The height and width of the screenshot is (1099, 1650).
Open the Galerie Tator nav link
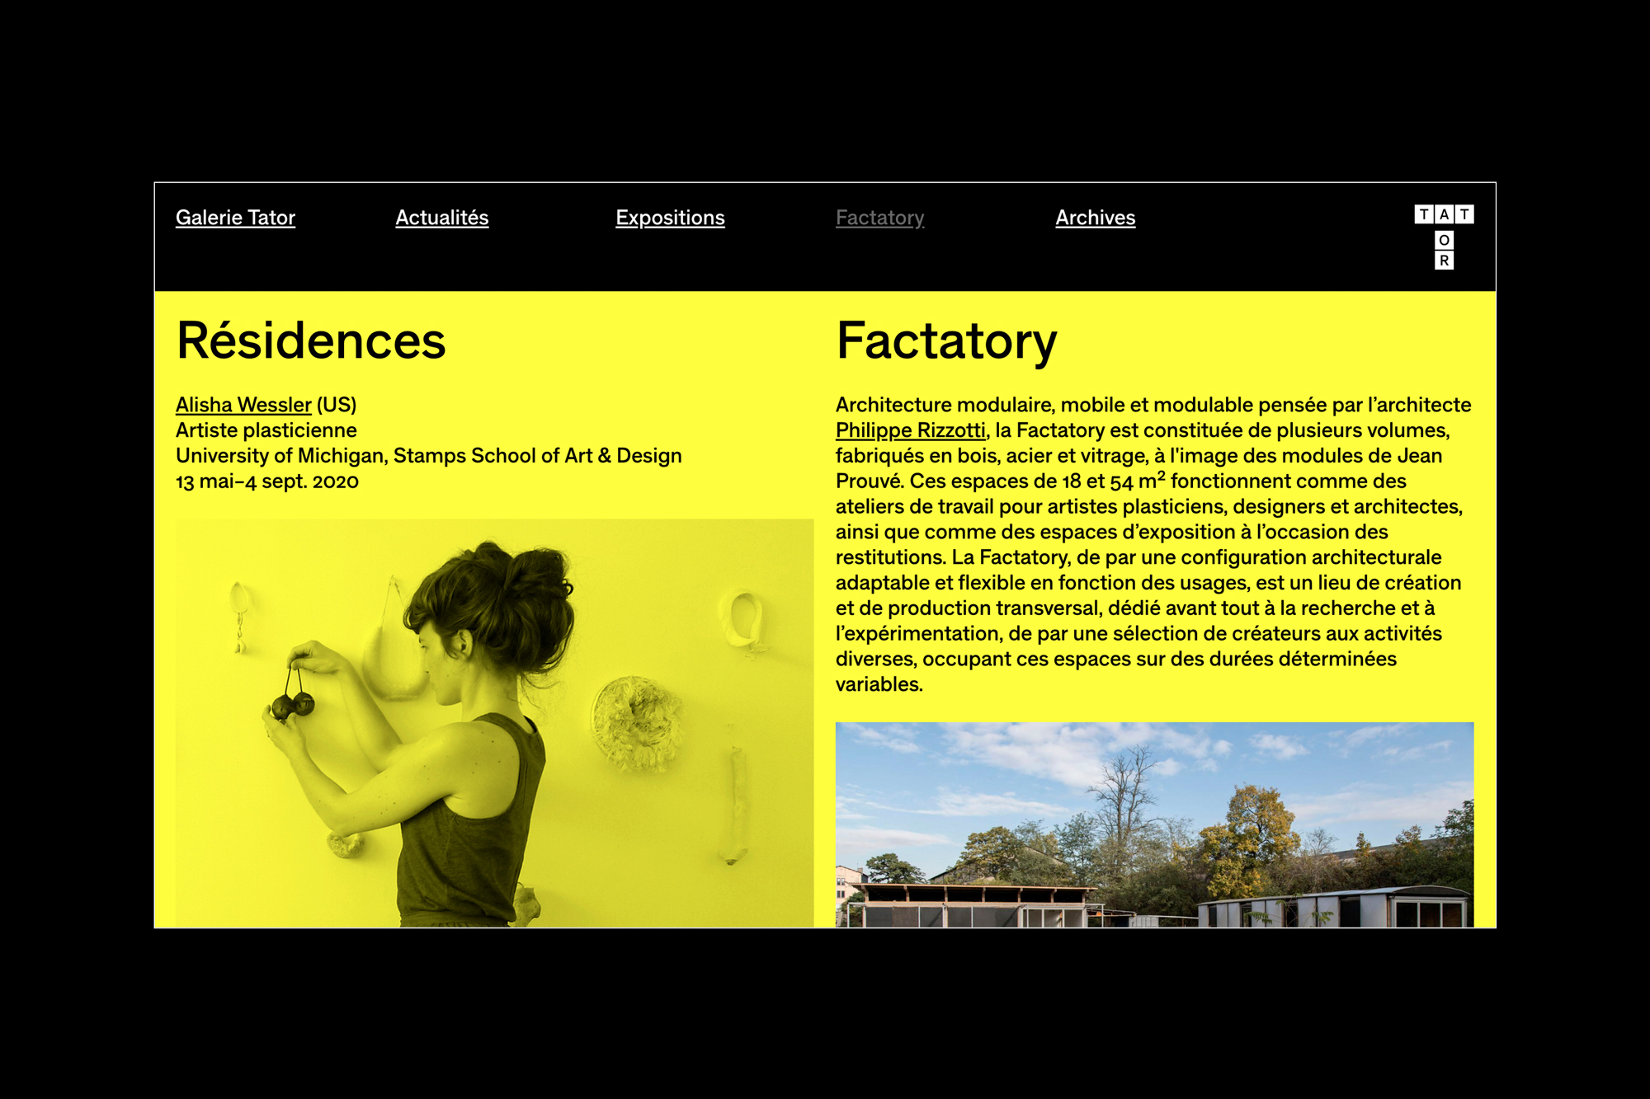point(235,218)
